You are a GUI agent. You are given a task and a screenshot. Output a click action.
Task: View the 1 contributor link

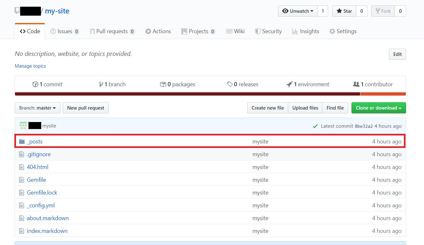(x=373, y=84)
